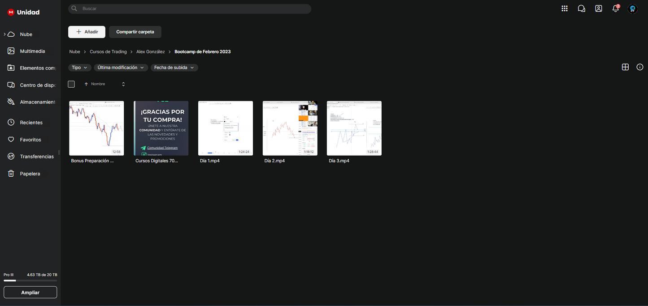The height and width of the screenshot is (306, 648).
Task: Expand the Tipo filter dropdown
Action: (80, 68)
